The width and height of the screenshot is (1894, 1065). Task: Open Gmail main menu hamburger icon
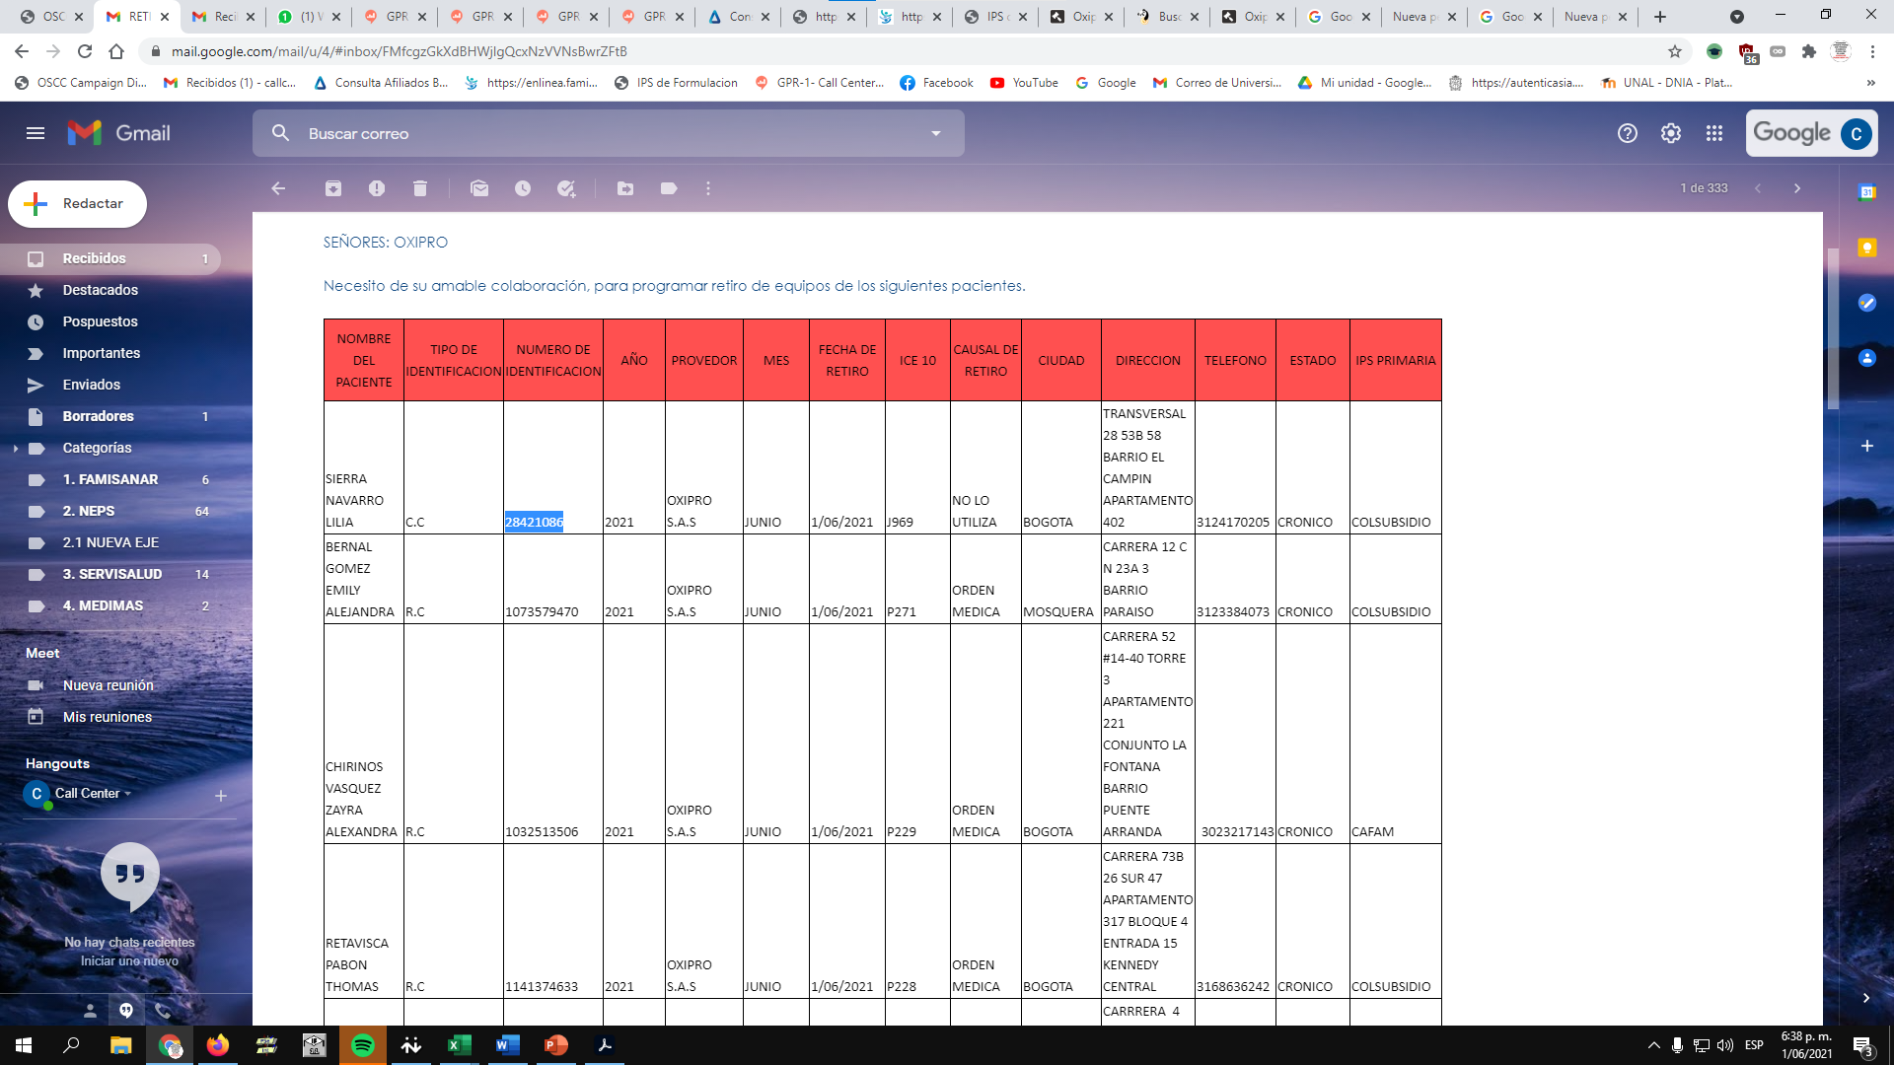pos(36,133)
